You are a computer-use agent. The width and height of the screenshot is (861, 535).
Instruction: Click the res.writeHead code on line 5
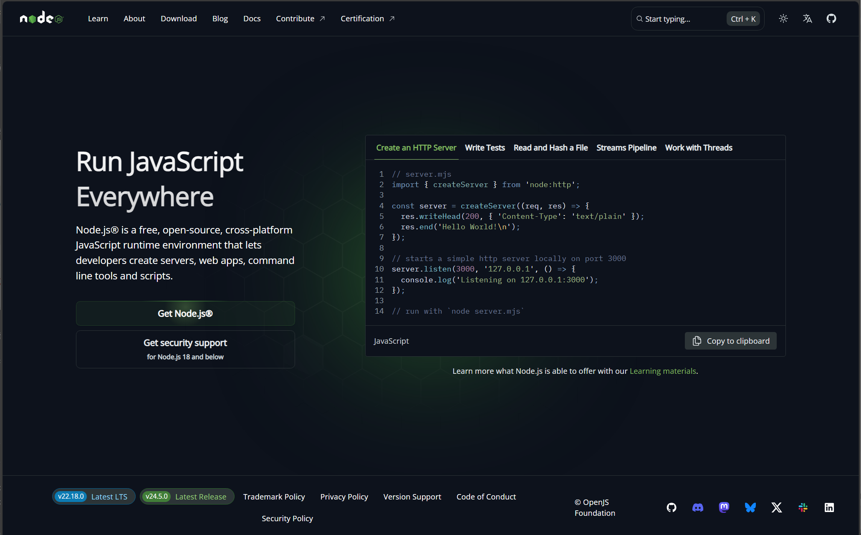(522, 216)
